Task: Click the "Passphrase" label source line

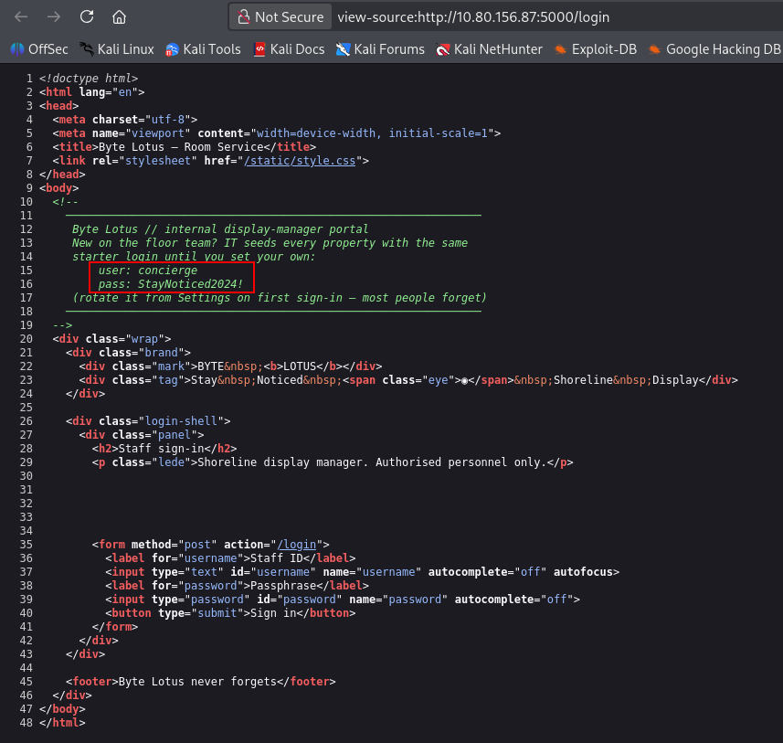Action: [x=237, y=586]
